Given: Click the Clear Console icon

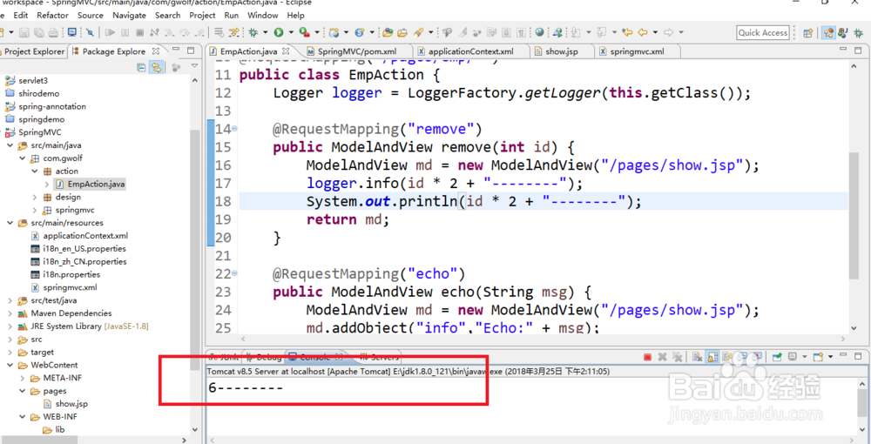Looking at the screenshot, I should click(697, 357).
